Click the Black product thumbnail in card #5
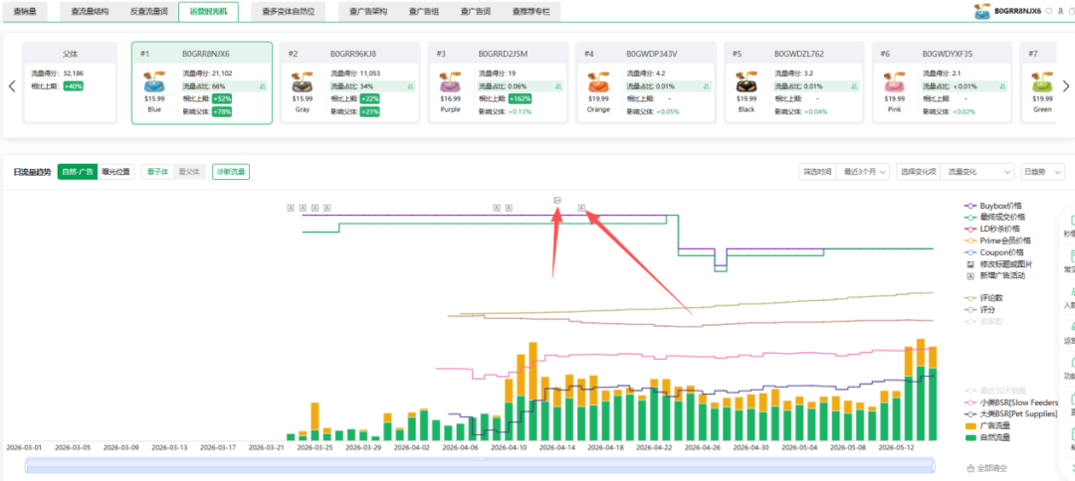The width and height of the screenshot is (1075, 481). tap(747, 83)
